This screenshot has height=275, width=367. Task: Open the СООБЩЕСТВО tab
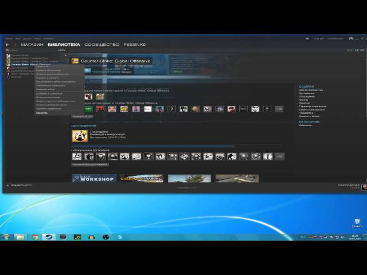[102, 45]
